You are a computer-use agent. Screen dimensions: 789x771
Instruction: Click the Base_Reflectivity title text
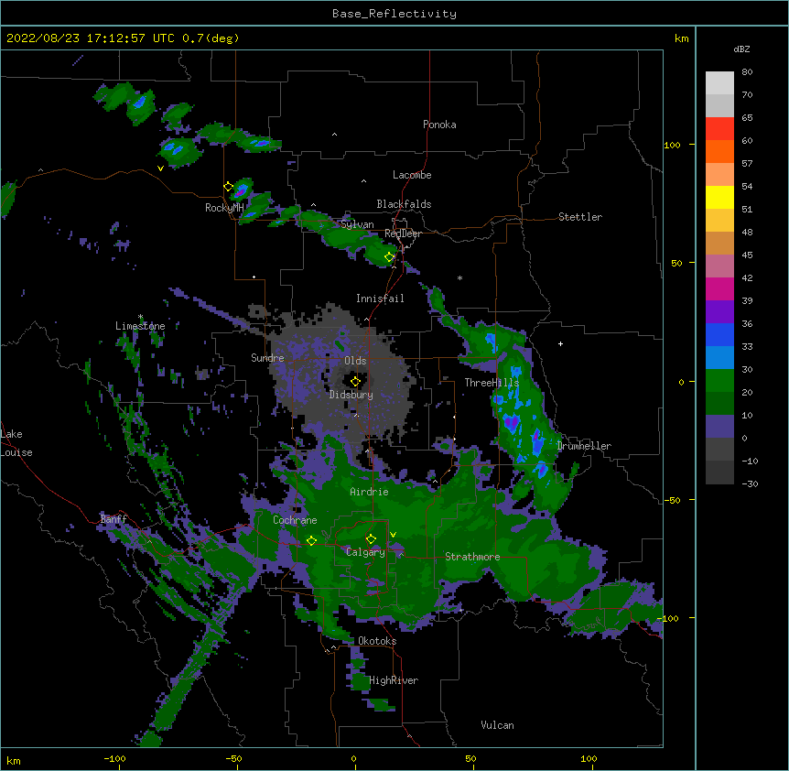click(394, 14)
